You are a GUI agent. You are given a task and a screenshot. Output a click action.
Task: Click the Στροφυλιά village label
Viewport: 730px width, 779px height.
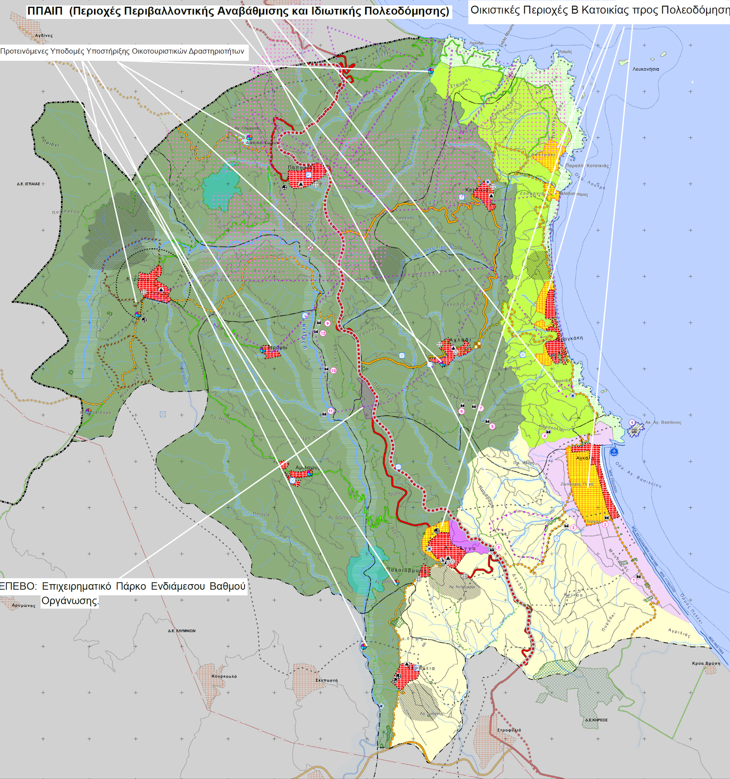tap(509, 730)
